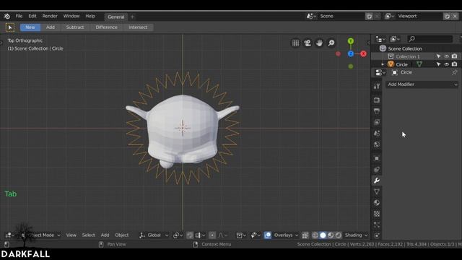Toggle properties pin icon

point(455,72)
